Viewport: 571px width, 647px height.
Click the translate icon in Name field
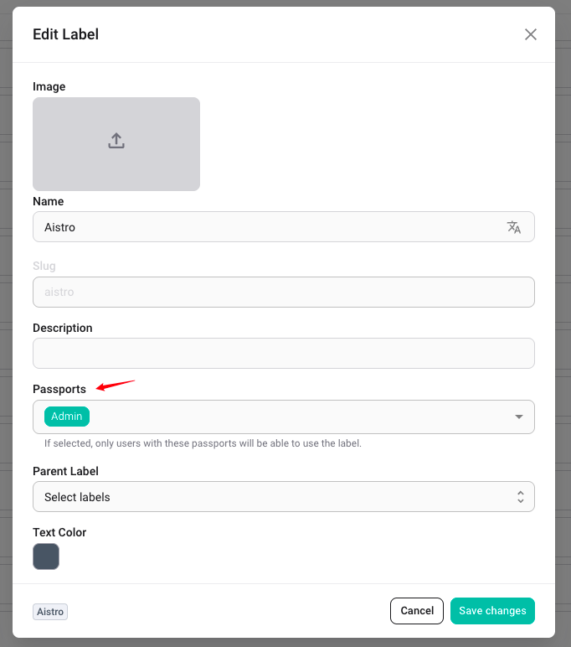pyautogui.click(x=514, y=227)
